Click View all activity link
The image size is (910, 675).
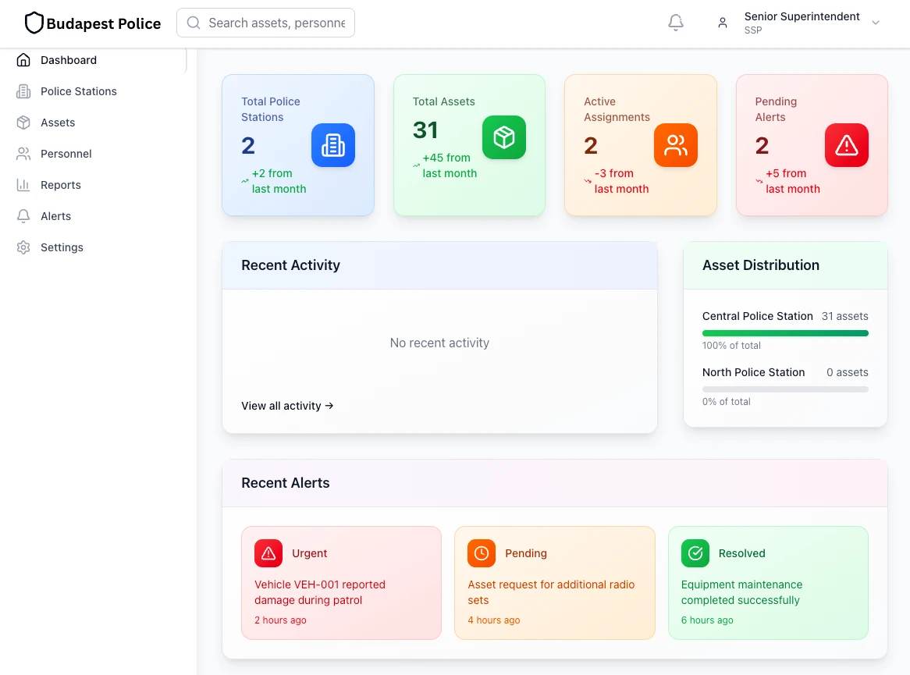(x=287, y=406)
